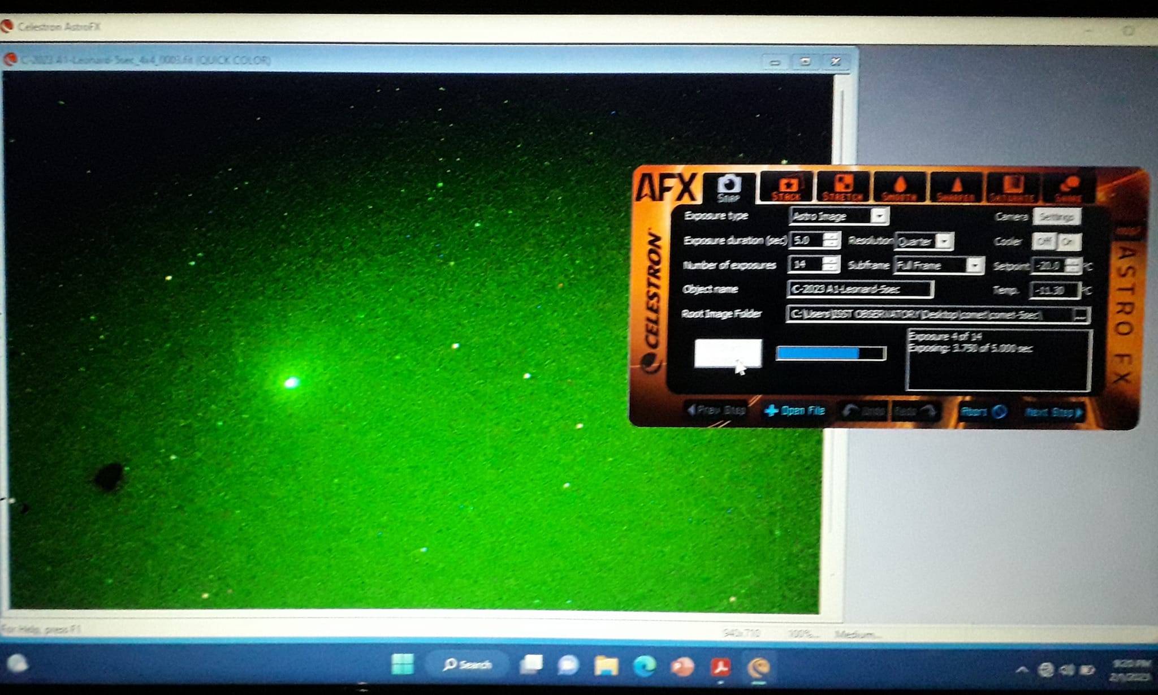Go to Prev Step
Screen dimensions: 1158x695
click(x=716, y=410)
